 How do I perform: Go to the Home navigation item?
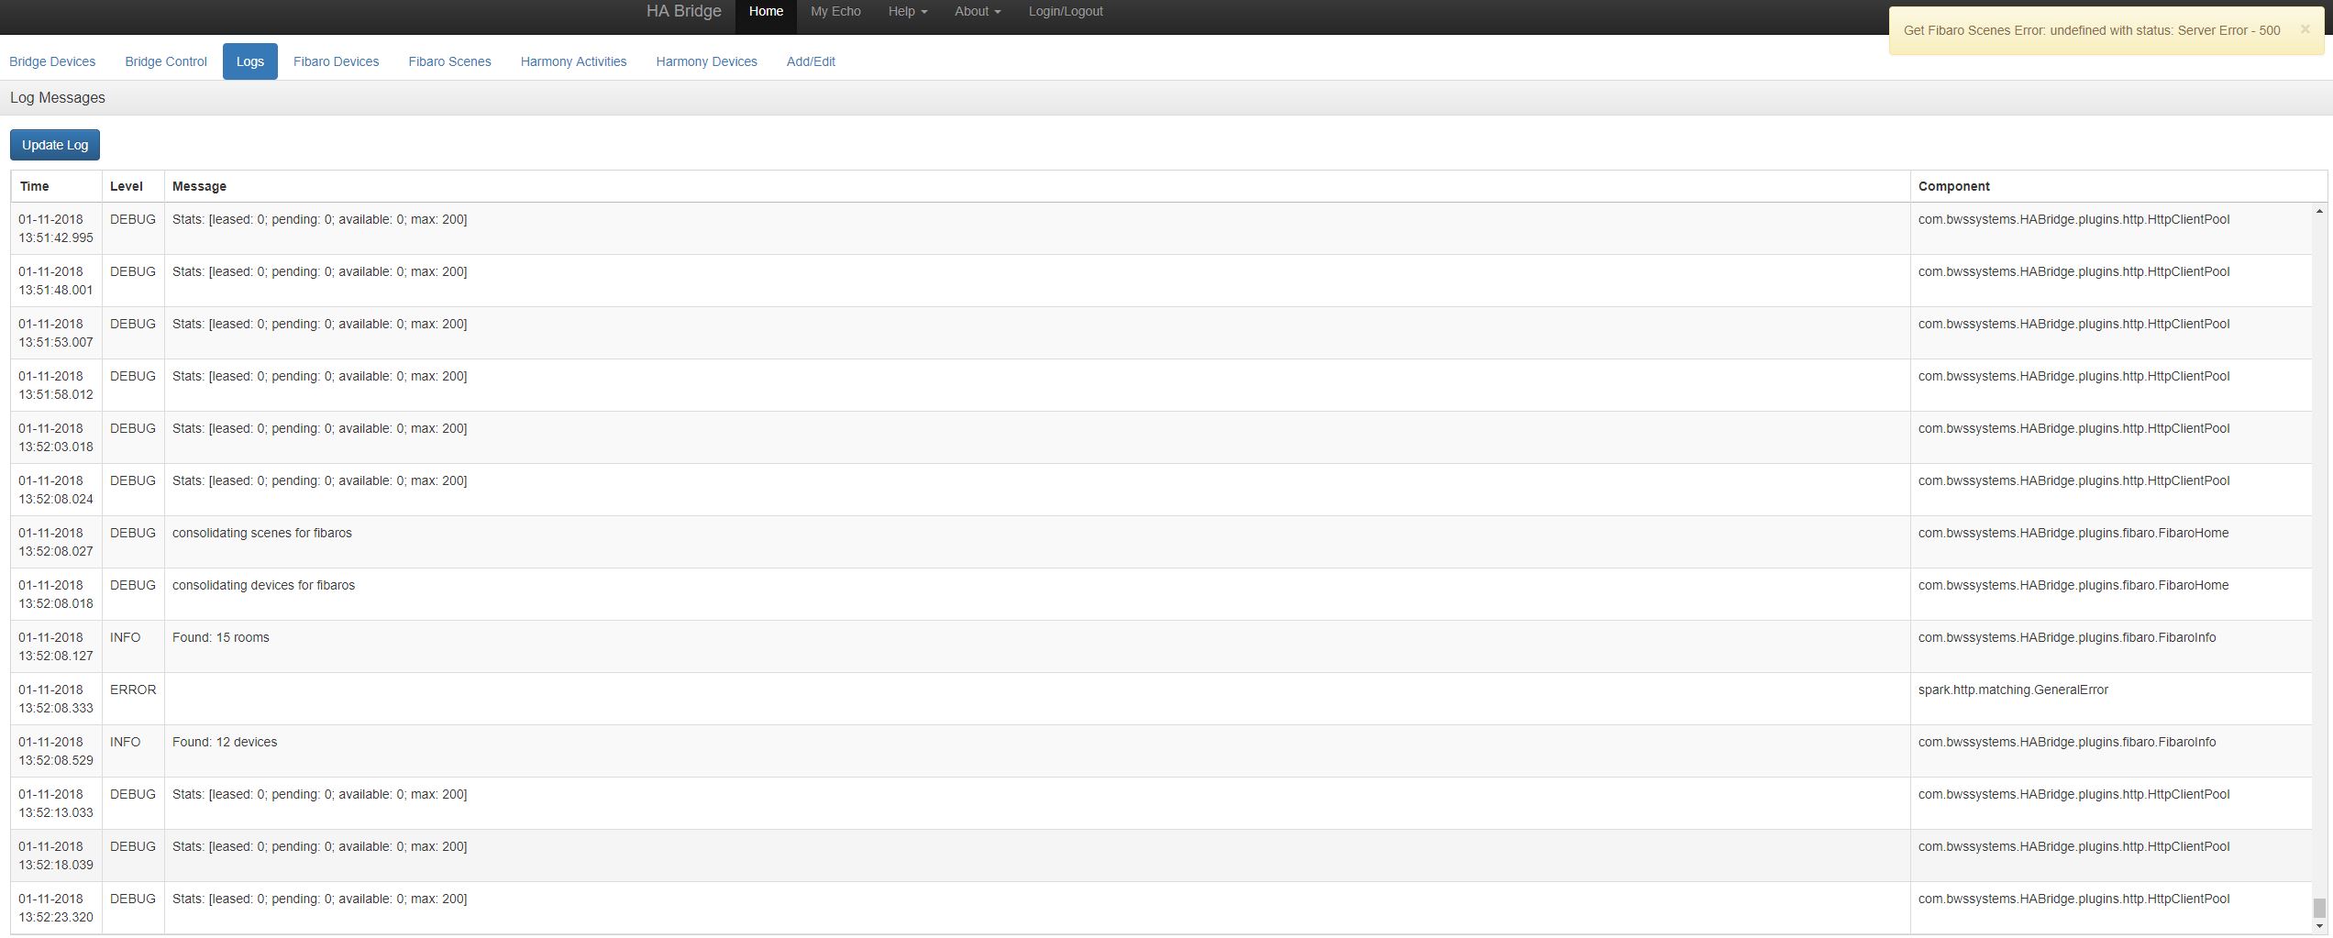pyautogui.click(x=766, y=12)
